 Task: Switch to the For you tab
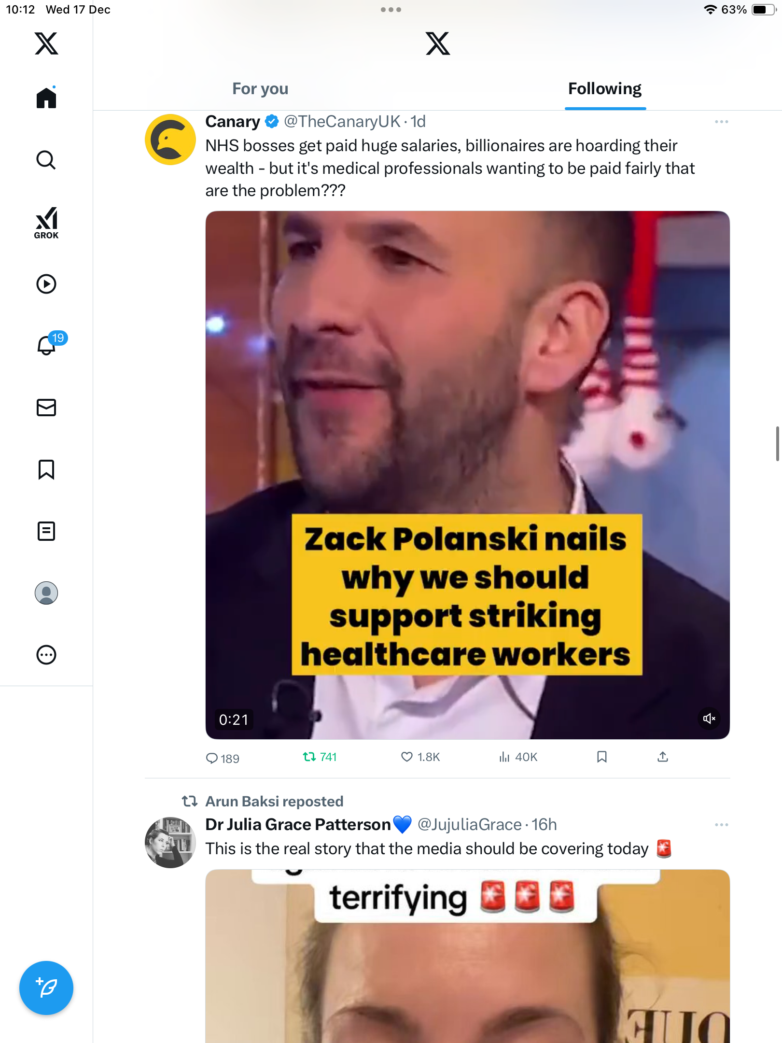(x=260, y=89)
